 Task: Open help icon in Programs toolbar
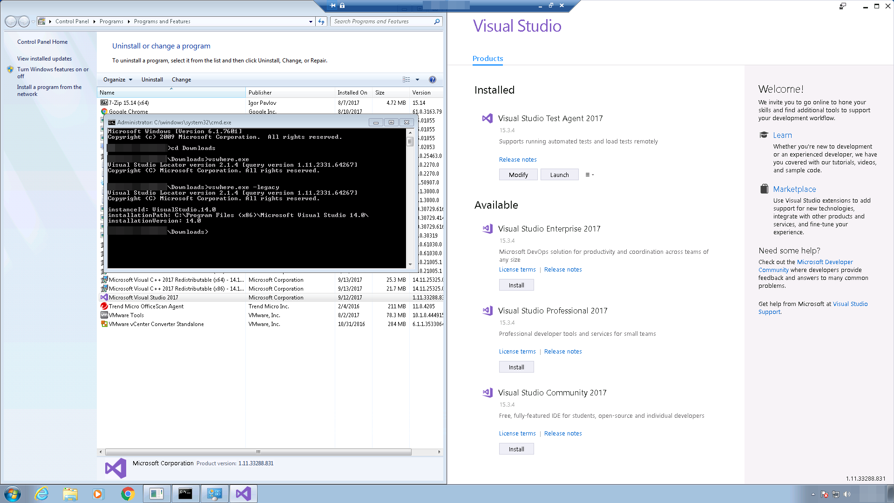click(x=432, y=80)
